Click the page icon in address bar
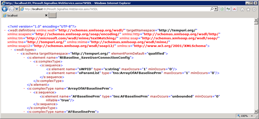Image resolution: width=259 pixels, height=119 pixels. tap(22, 9)
